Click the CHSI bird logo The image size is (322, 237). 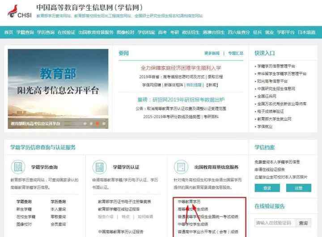point(20,12)
